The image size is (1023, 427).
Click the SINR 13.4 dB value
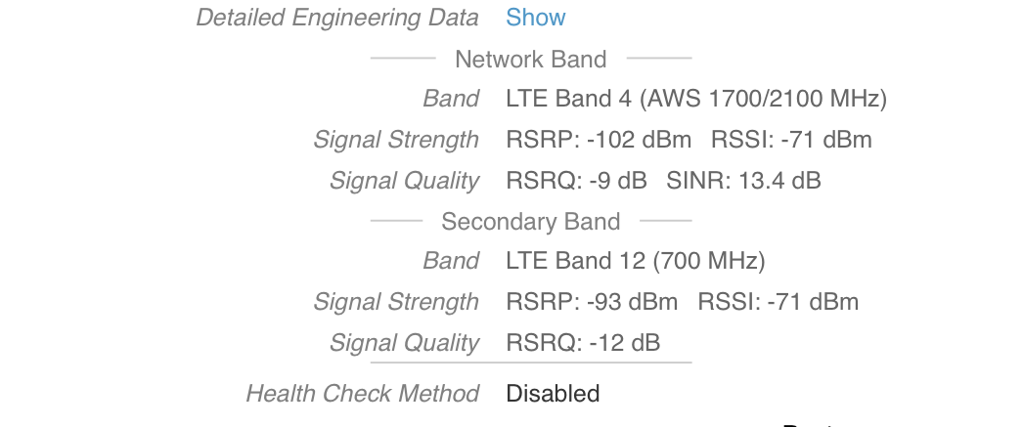click(743, 180)
